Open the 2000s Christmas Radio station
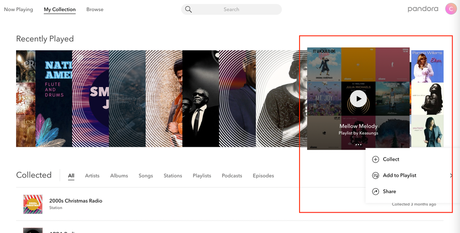This screenshot has height=233, width=460. pyautogui.click(x=76, y=201)
